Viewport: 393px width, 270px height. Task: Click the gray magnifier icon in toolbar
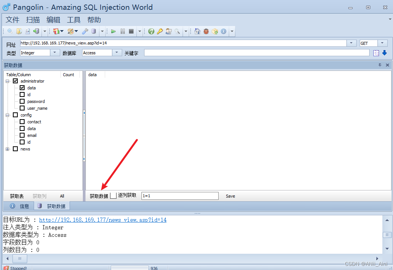click(x=177, y=31)
